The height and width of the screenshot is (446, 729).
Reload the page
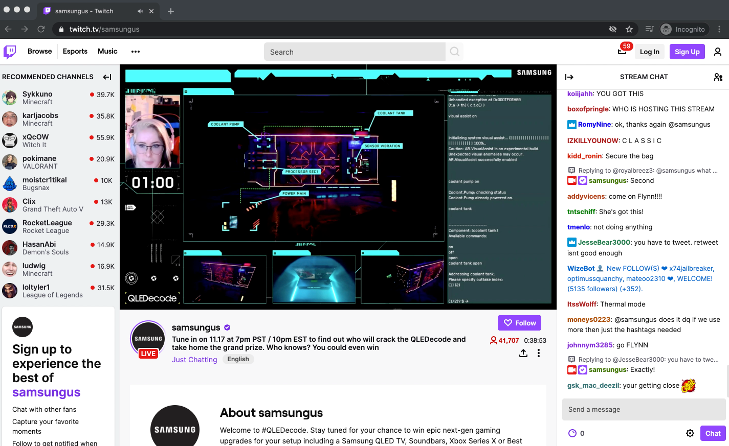click(41, 29)
